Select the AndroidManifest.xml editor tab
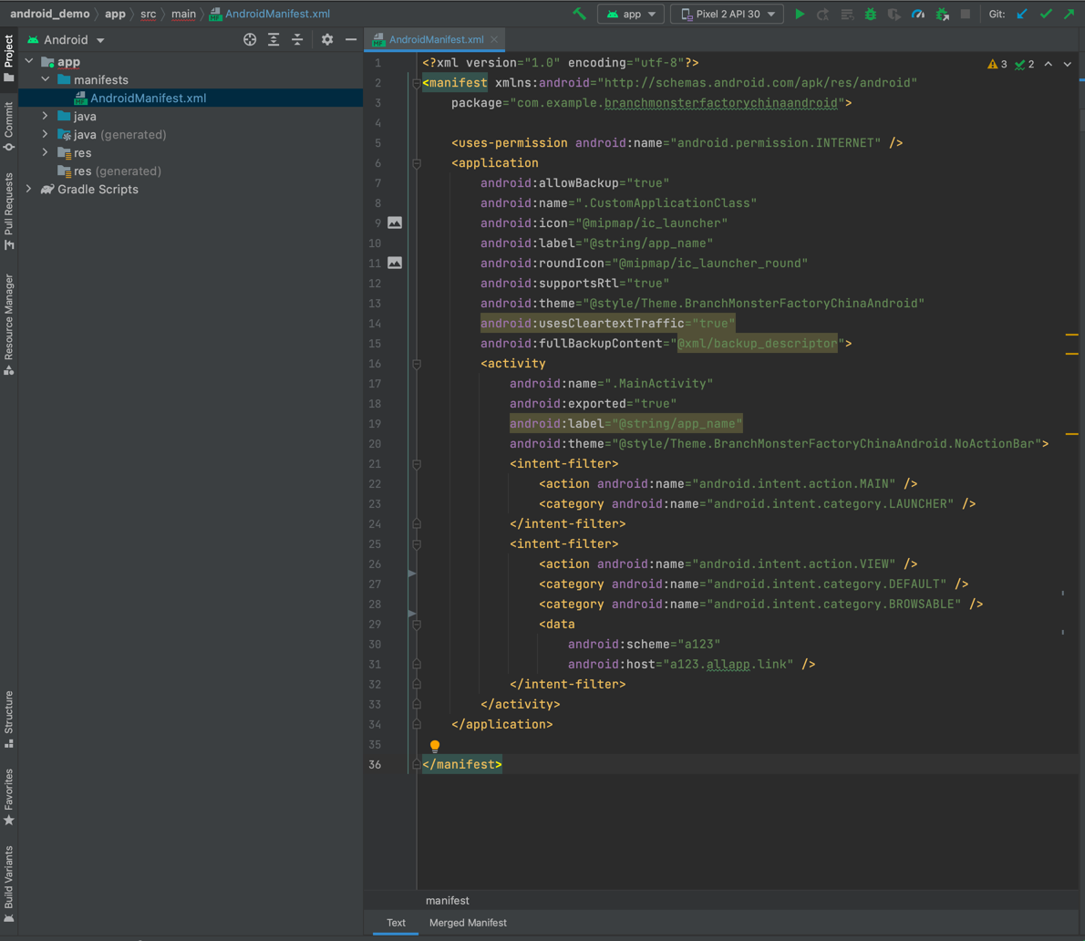Image resolution: width=1085 pixels, height=941 pixels. pyautogui.click(x=435, y=40)
